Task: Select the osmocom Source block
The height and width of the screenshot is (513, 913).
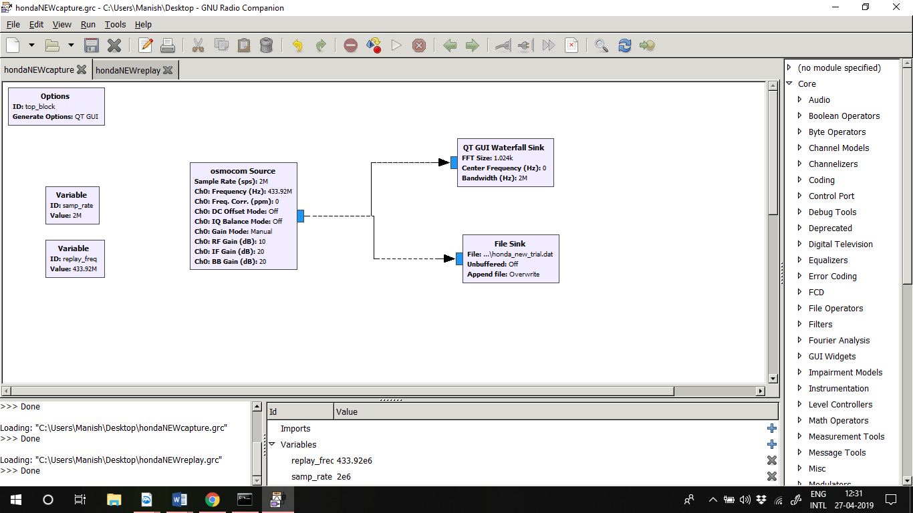Action: [x=243, y=215]
